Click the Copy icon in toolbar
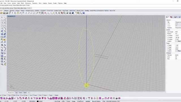 click(x=15, y=13)
